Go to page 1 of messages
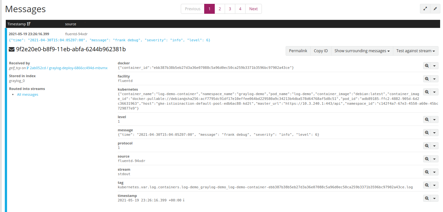Screen dimensions: 443x212 pyautogui.click(x=209, y=9)
